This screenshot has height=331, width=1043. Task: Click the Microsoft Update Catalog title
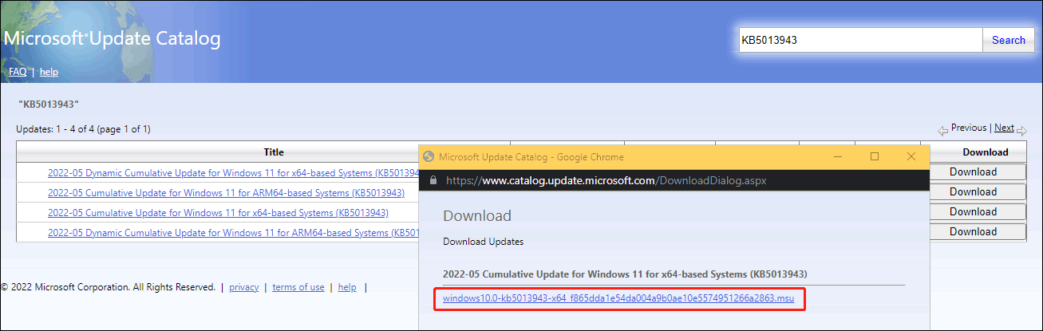tap(113, 38)
